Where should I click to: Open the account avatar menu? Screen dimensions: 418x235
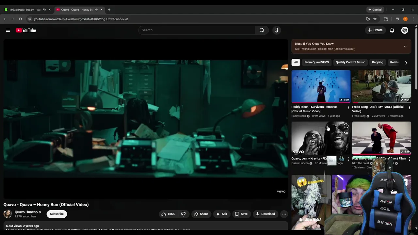405,30
